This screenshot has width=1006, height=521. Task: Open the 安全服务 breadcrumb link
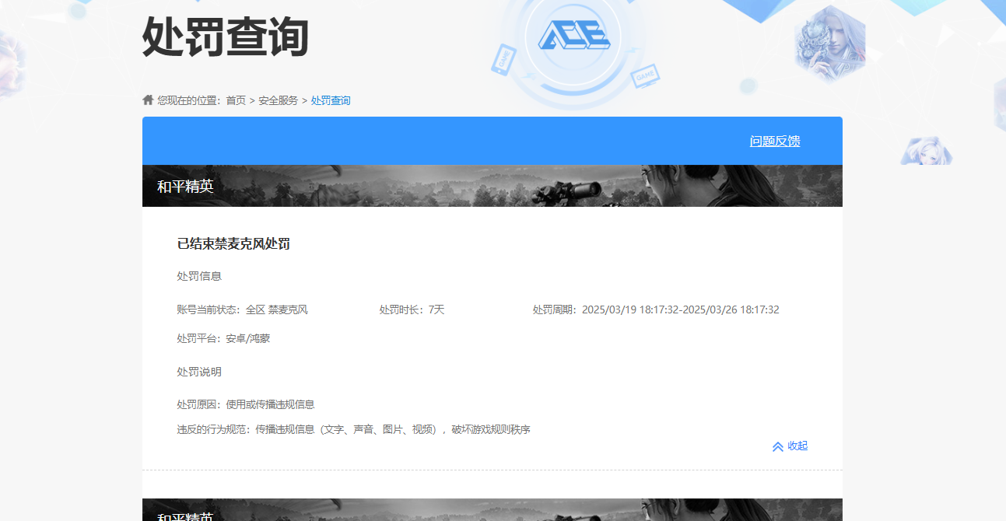point(278,100)
